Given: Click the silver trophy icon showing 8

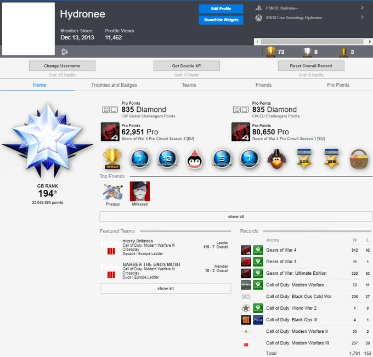Looking at the screenshot, I should pyautogui.click(x=307, y=52).
